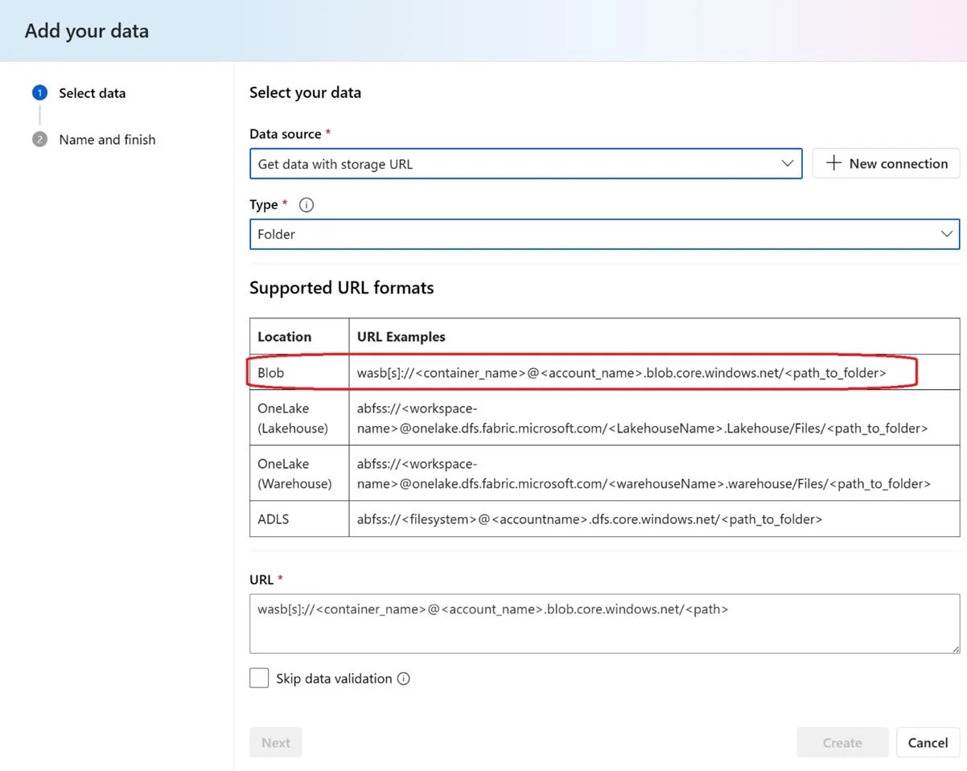Click the Skip data validation info icon

(x=404, y=679)
